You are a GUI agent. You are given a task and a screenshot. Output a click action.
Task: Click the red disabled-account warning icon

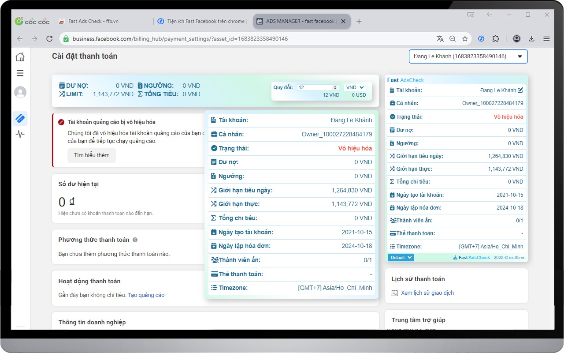(x=61, y=122)
